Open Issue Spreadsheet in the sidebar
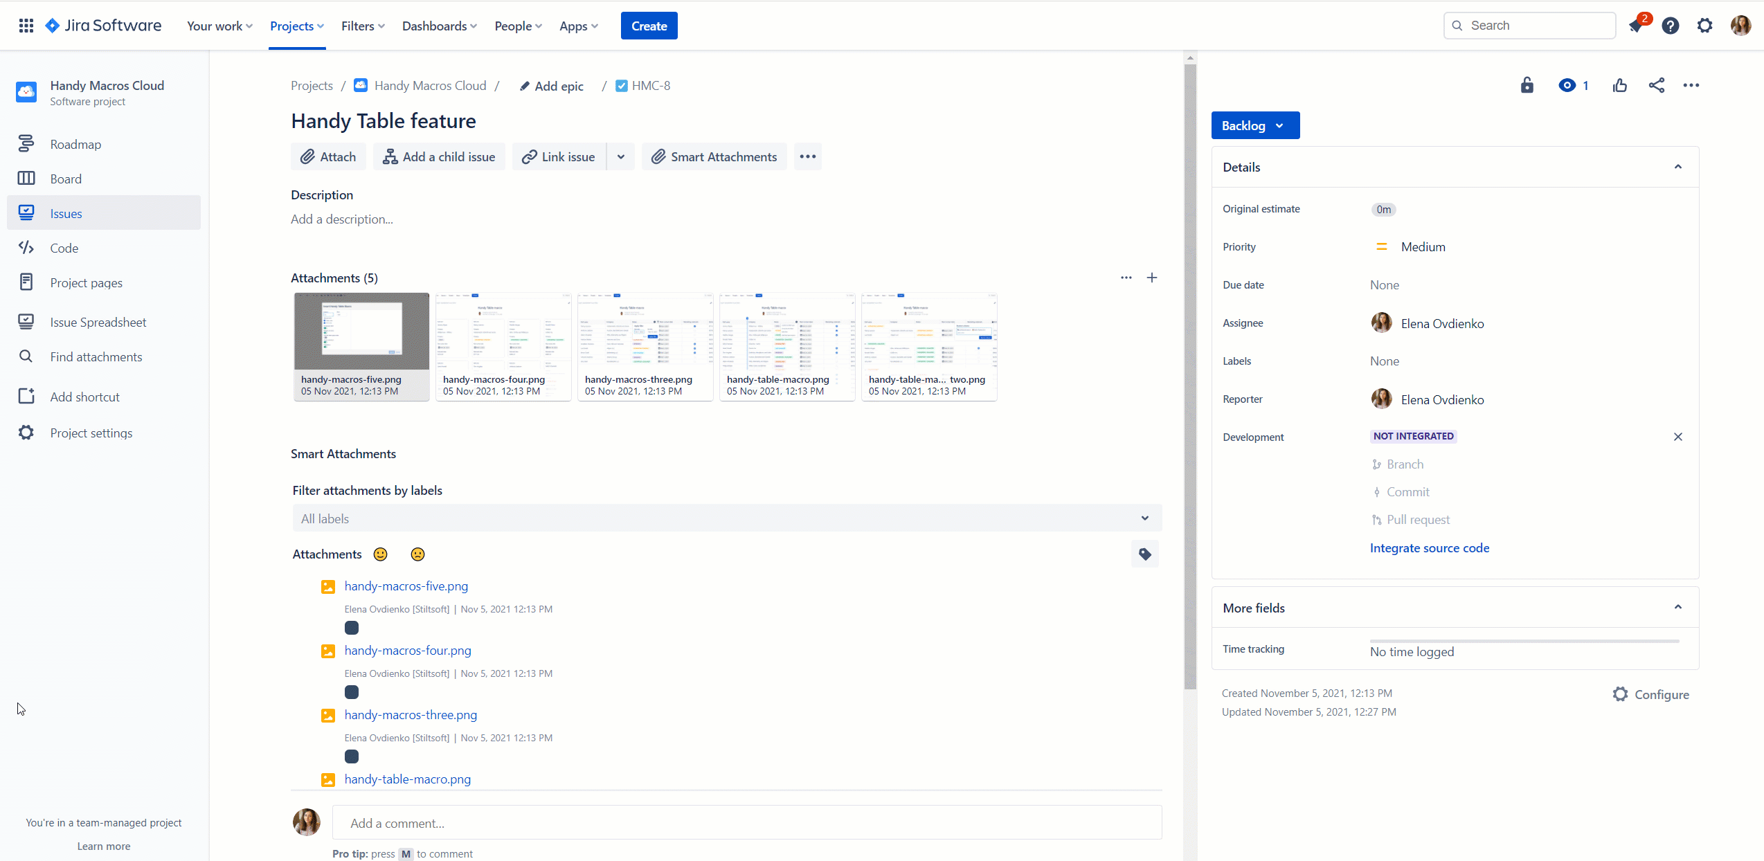The image size is (1764, 861). tap(104, 322)
